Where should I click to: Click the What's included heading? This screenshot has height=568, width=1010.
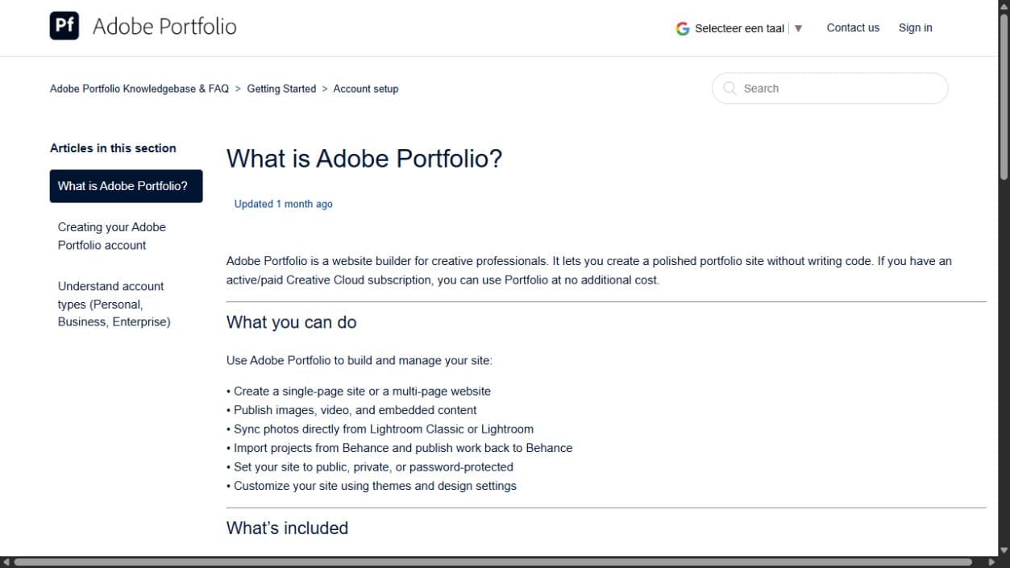287,529
